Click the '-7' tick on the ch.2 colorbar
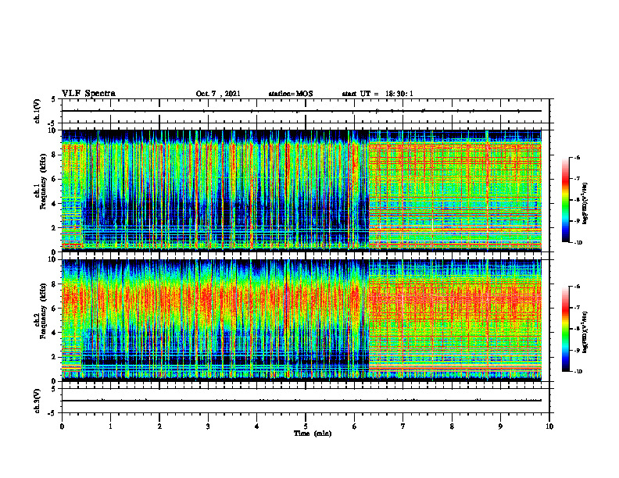Screen dimensions: 619x478 coord(576,308)
